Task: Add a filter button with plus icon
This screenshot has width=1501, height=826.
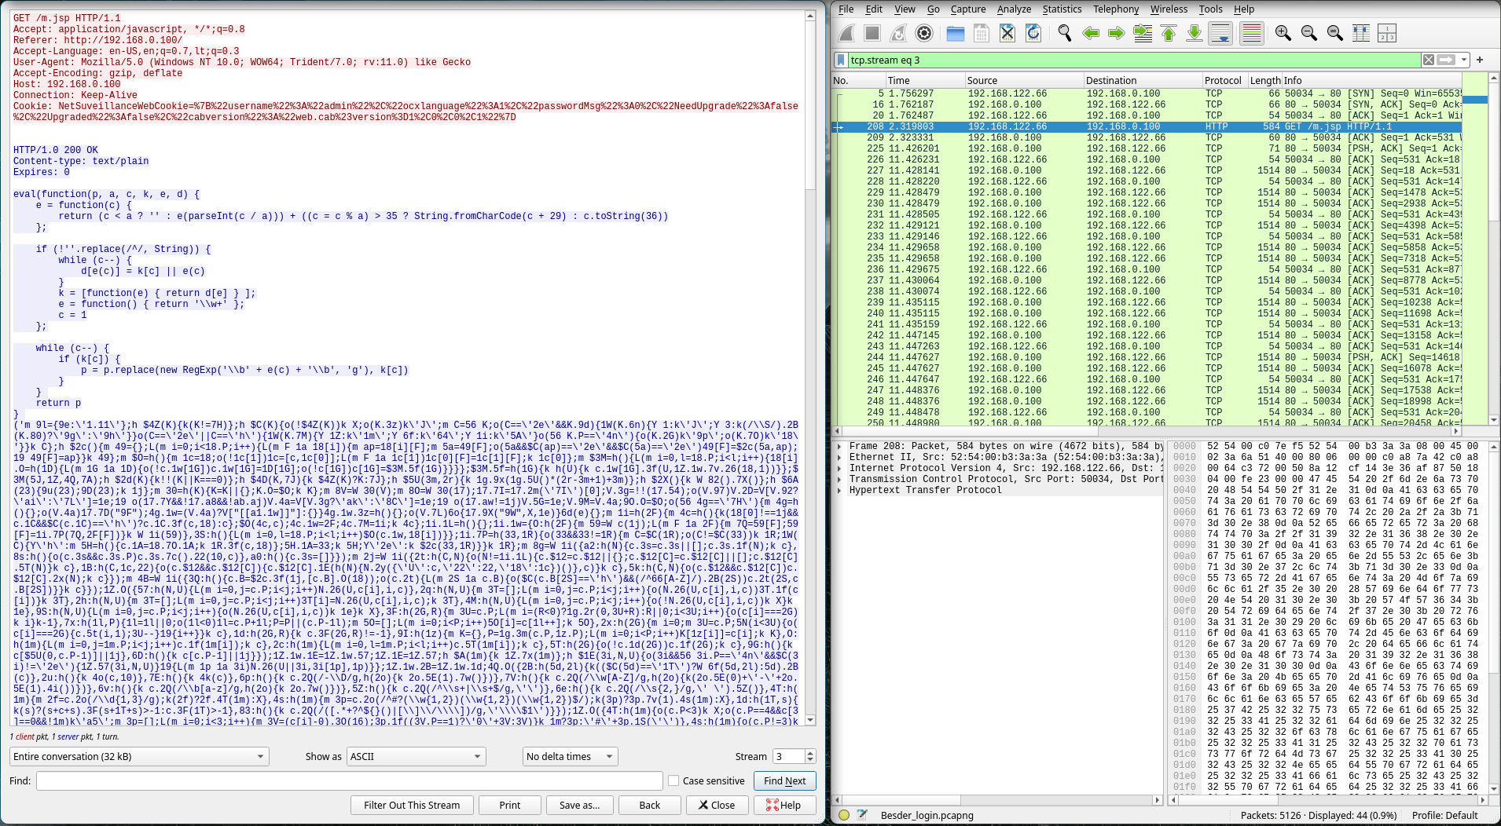Action: [1480, 60]
